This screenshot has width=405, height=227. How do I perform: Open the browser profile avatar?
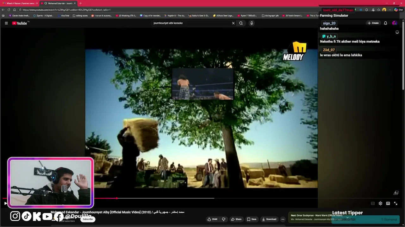click(x=384, y=10)
